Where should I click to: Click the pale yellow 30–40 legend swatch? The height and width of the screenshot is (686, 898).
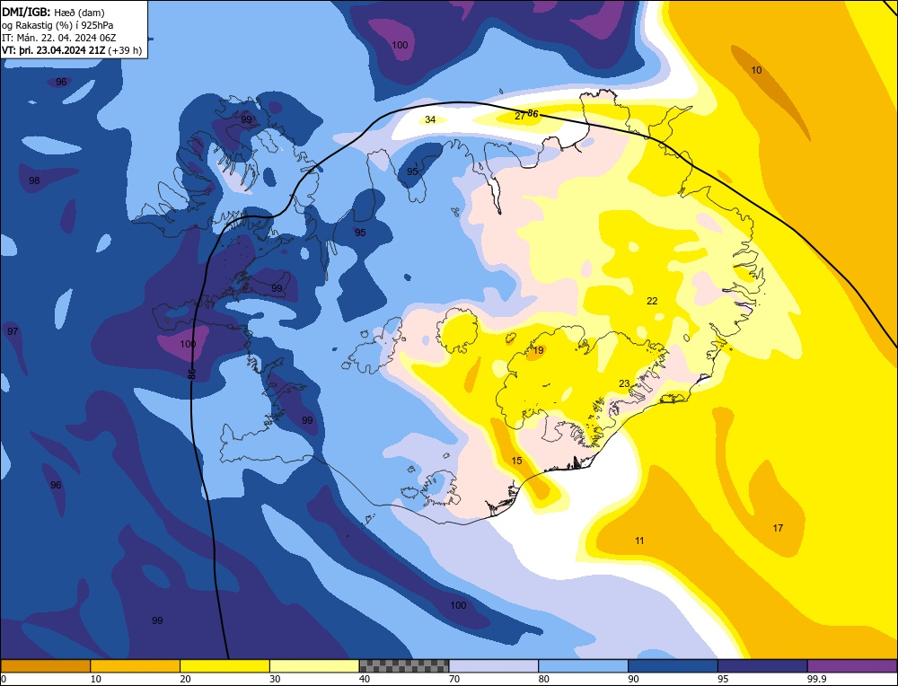pyautogui.click(x=314, y=665)
